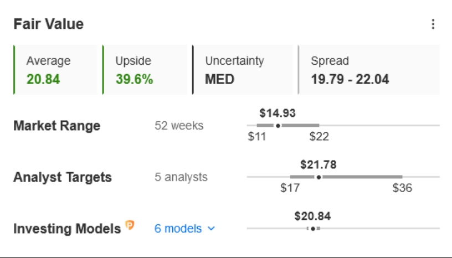Click the $20.84 models value
Viewport: 452px width, 258px height.
click(x=313, y=216)
